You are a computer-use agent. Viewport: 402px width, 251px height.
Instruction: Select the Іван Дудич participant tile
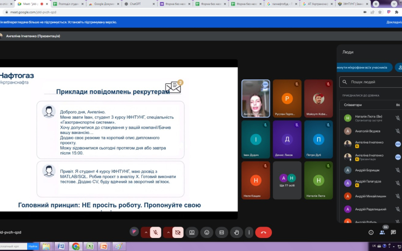pos(256,140)
